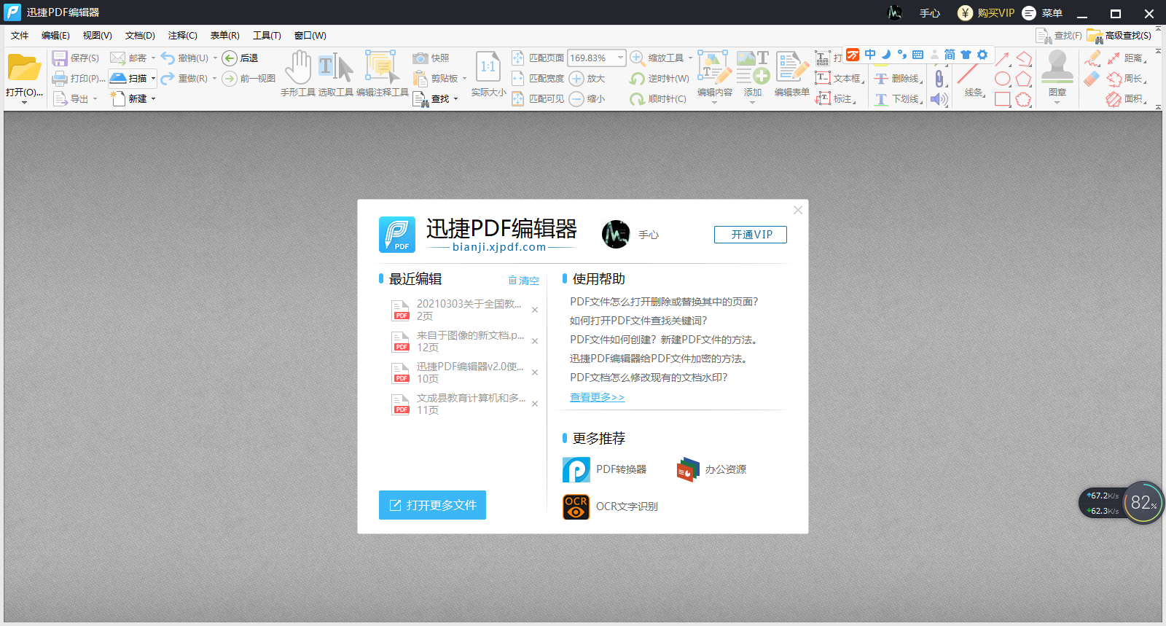Expand the 剪贴板 dropdown arrow
The width and height of the screenshot is (1166, 626).
(464, 79)
